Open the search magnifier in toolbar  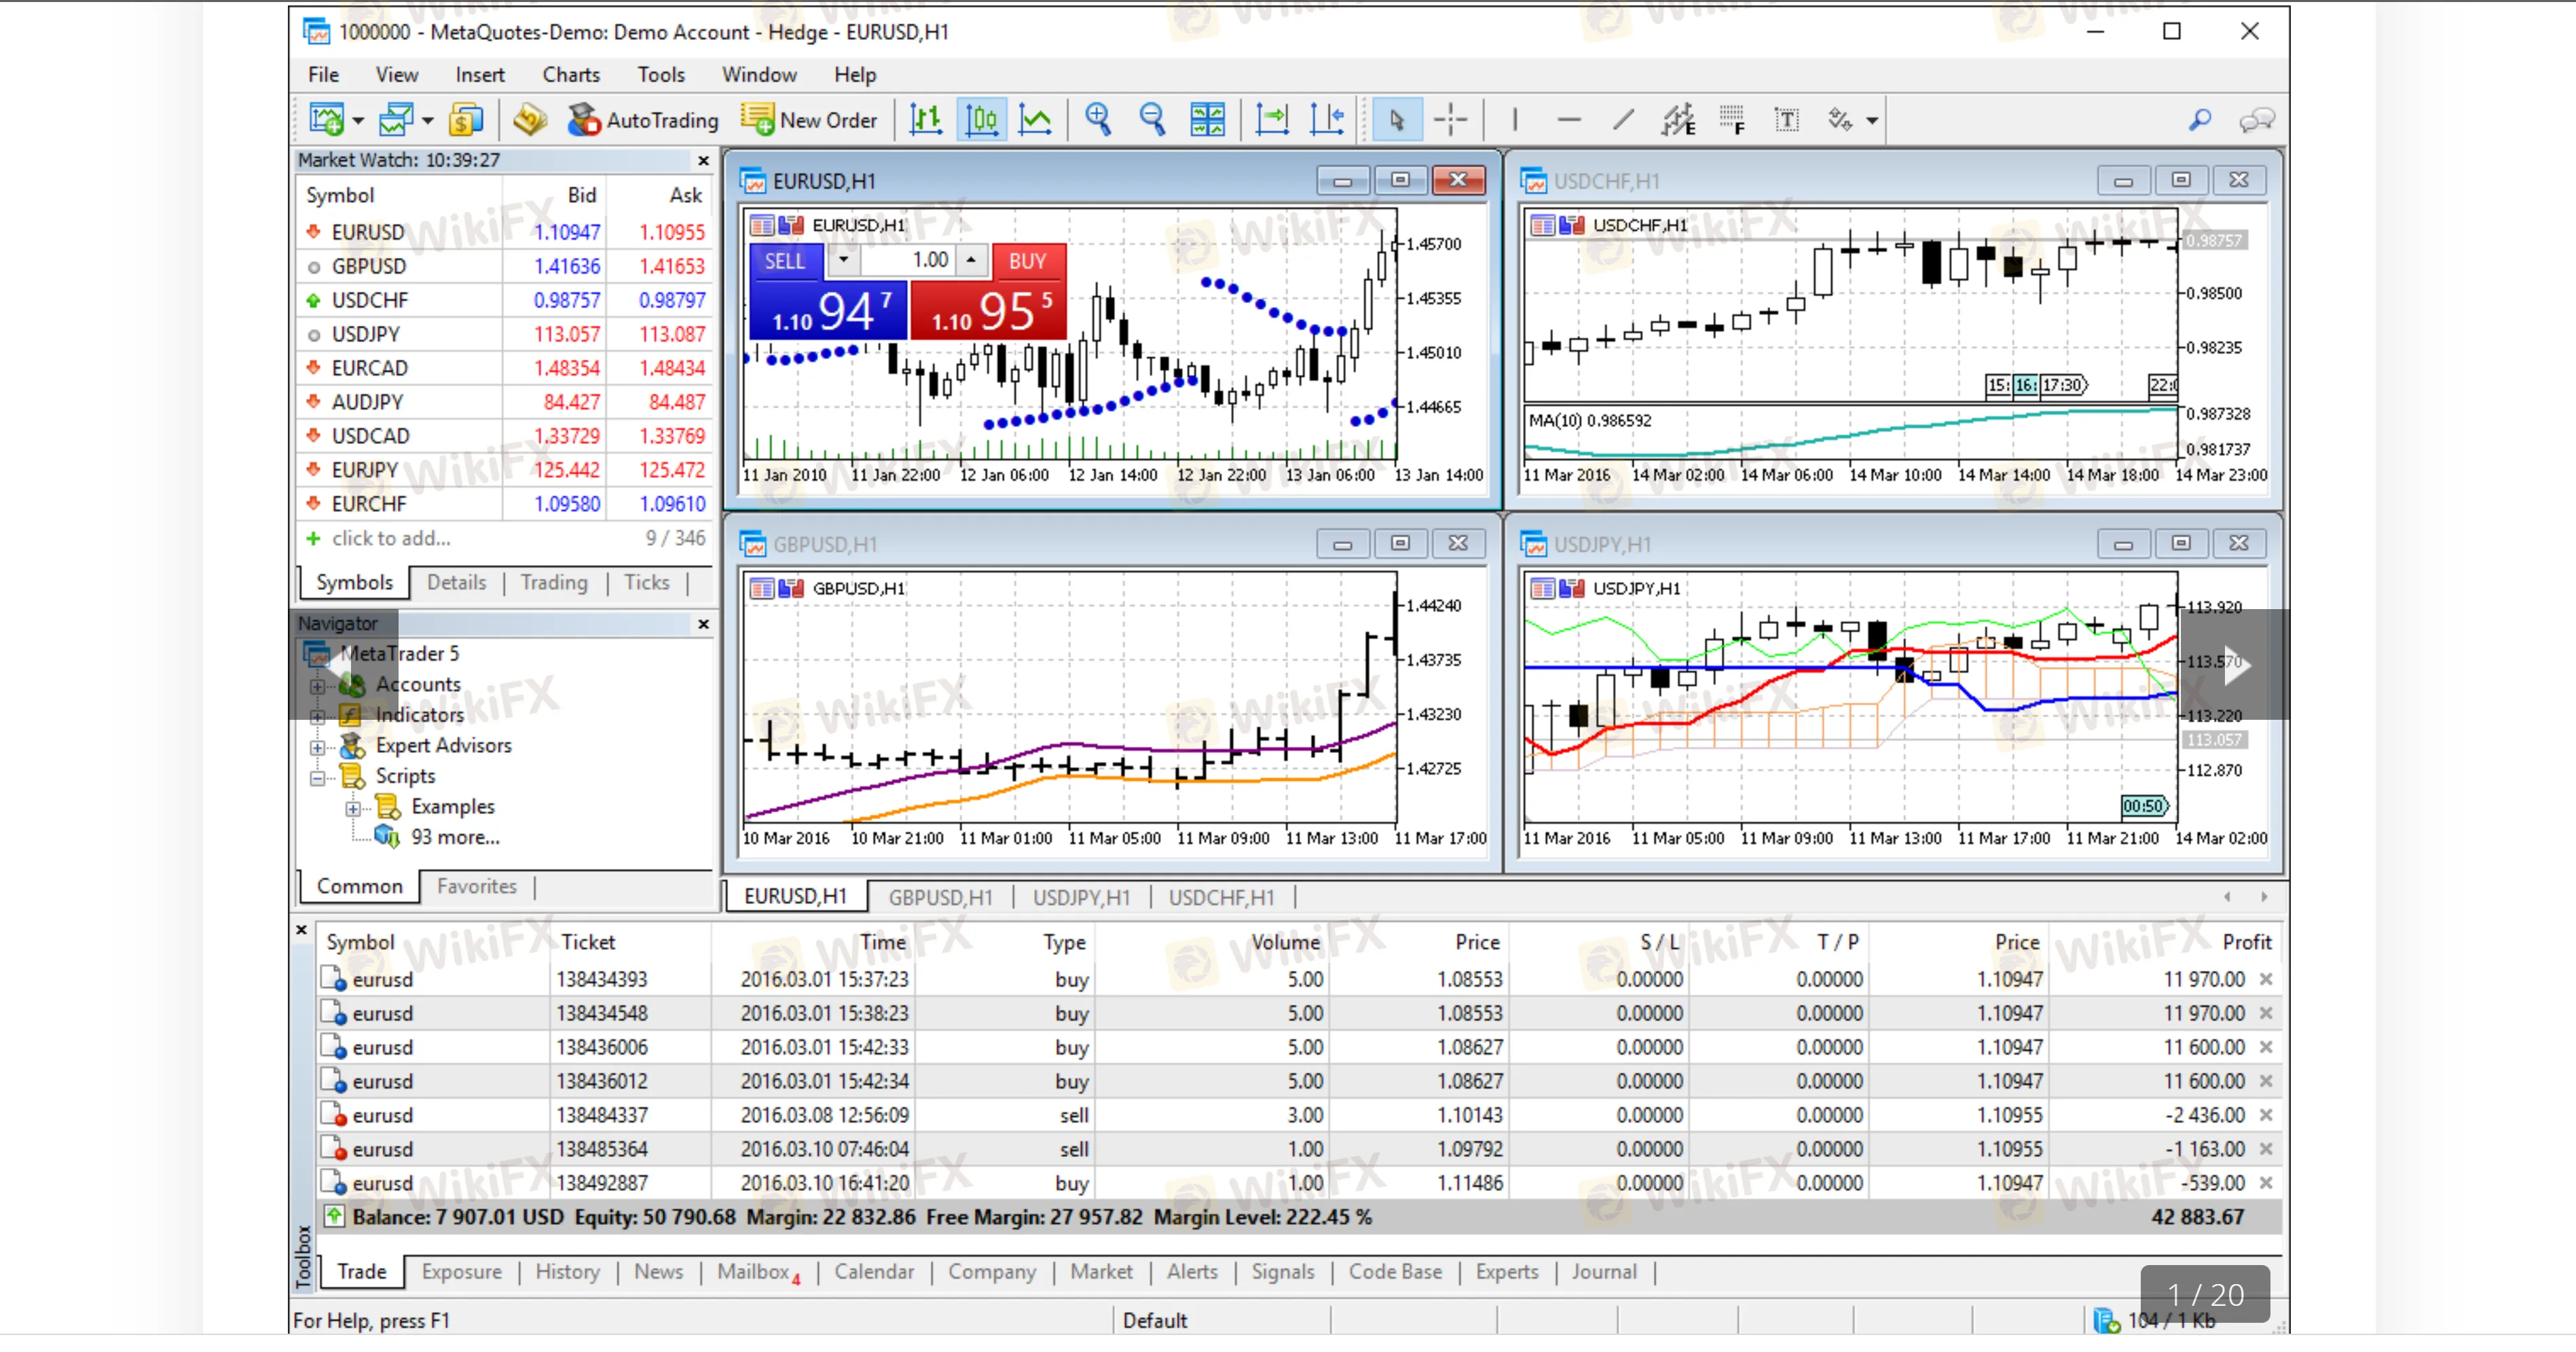[2199, 120]
